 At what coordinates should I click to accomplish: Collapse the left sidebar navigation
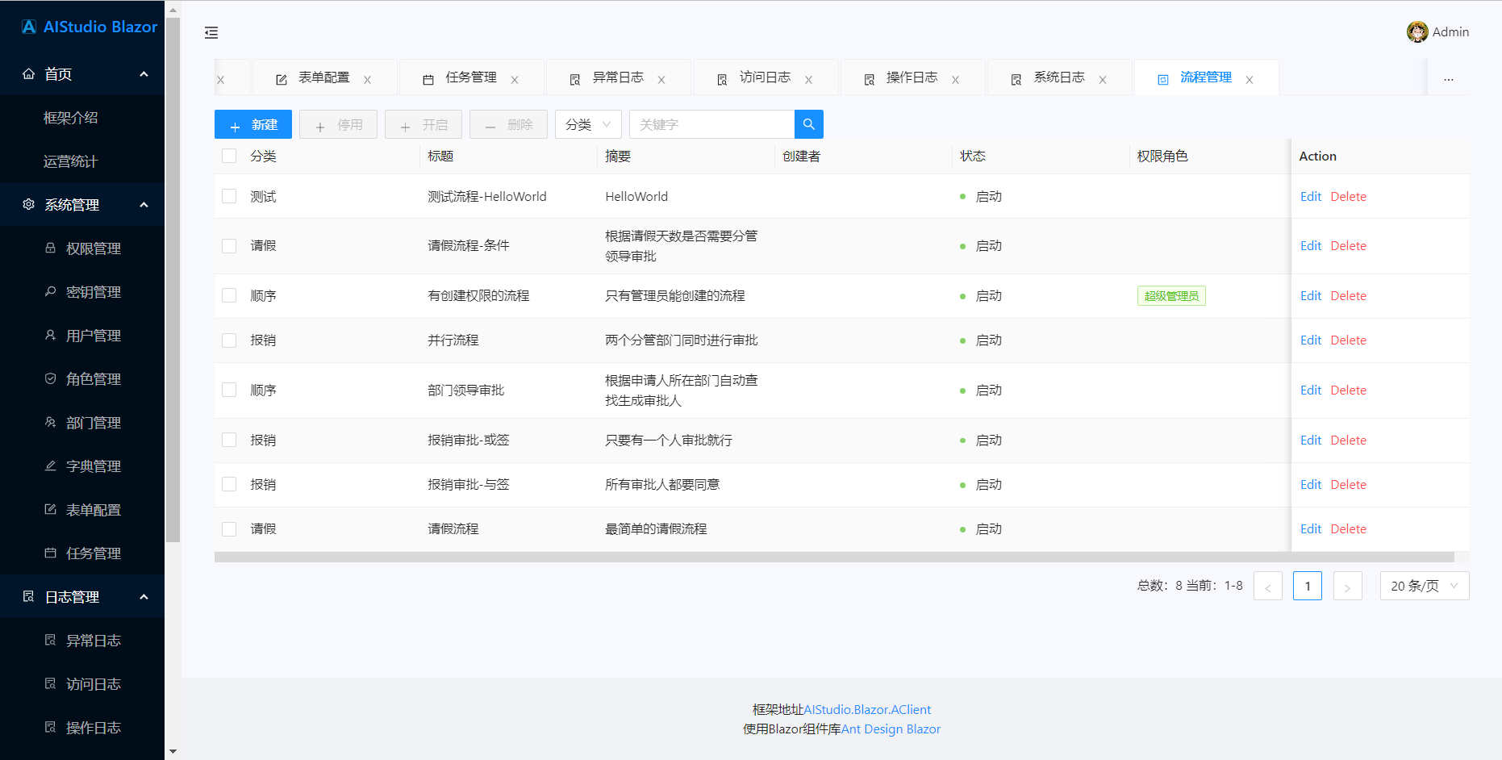coord(211,33)
